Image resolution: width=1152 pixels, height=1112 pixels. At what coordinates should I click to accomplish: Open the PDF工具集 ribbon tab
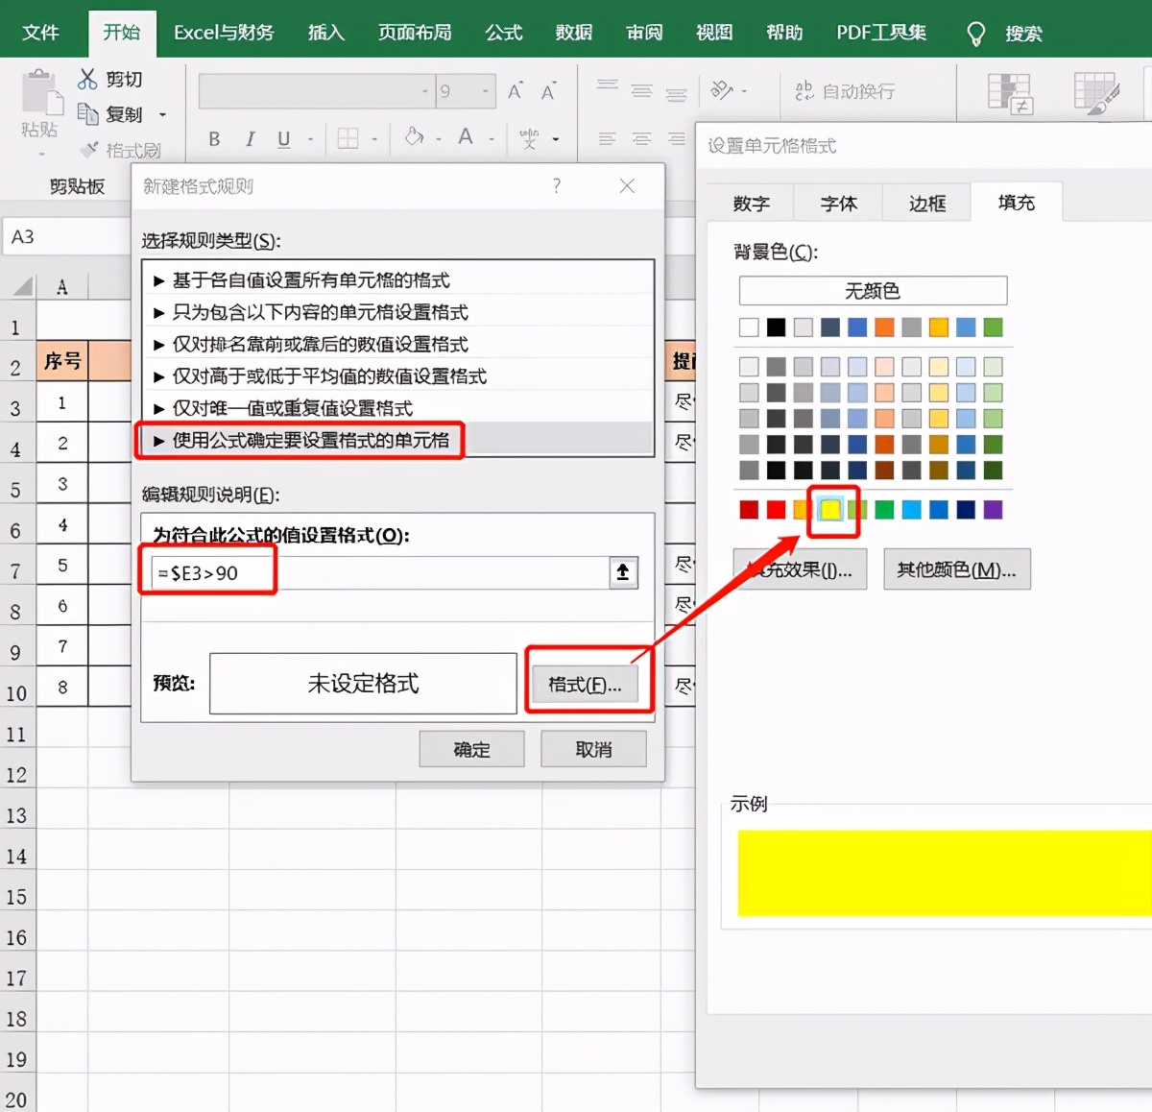point(881,33)
